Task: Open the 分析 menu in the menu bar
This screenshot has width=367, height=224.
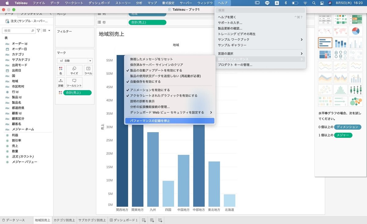Action: coord(139,3)
